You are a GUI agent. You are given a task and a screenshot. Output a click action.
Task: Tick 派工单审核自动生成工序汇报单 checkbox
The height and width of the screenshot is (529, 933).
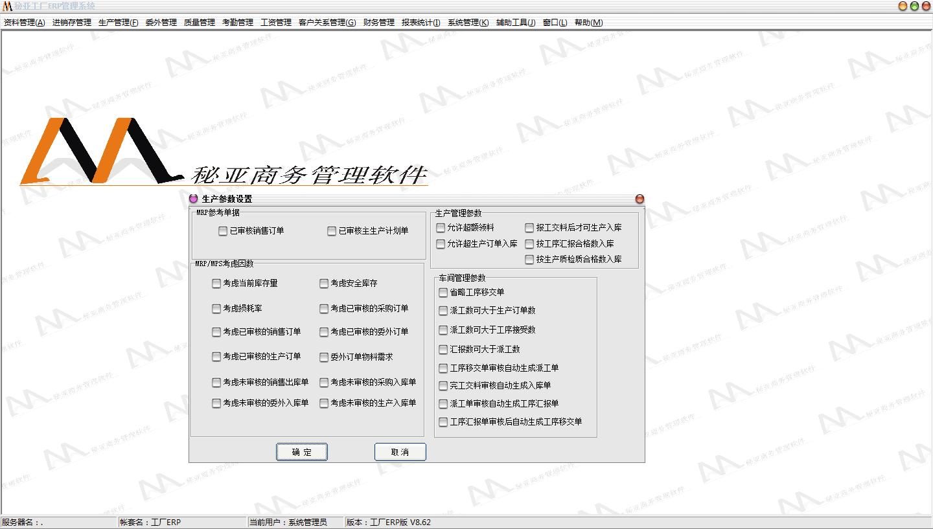click(x=443, y=403)
